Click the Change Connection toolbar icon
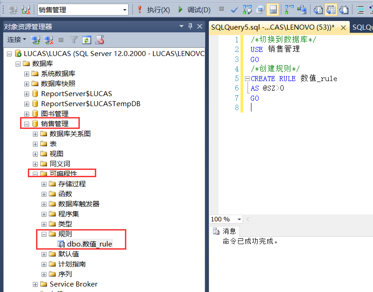Viewport: 373px width, 292px height. point(26,10)
